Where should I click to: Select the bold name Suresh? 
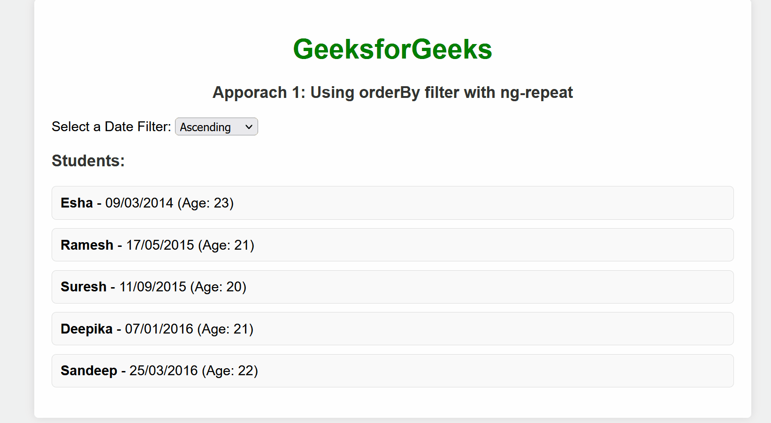point(84,287)
